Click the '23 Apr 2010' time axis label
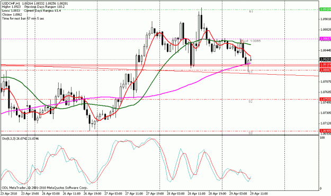The width and height of the screenshot is (331, 196). coord(9,193)
